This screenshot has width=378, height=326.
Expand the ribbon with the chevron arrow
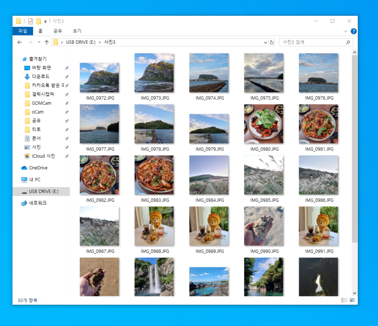[x=345, y=31]
